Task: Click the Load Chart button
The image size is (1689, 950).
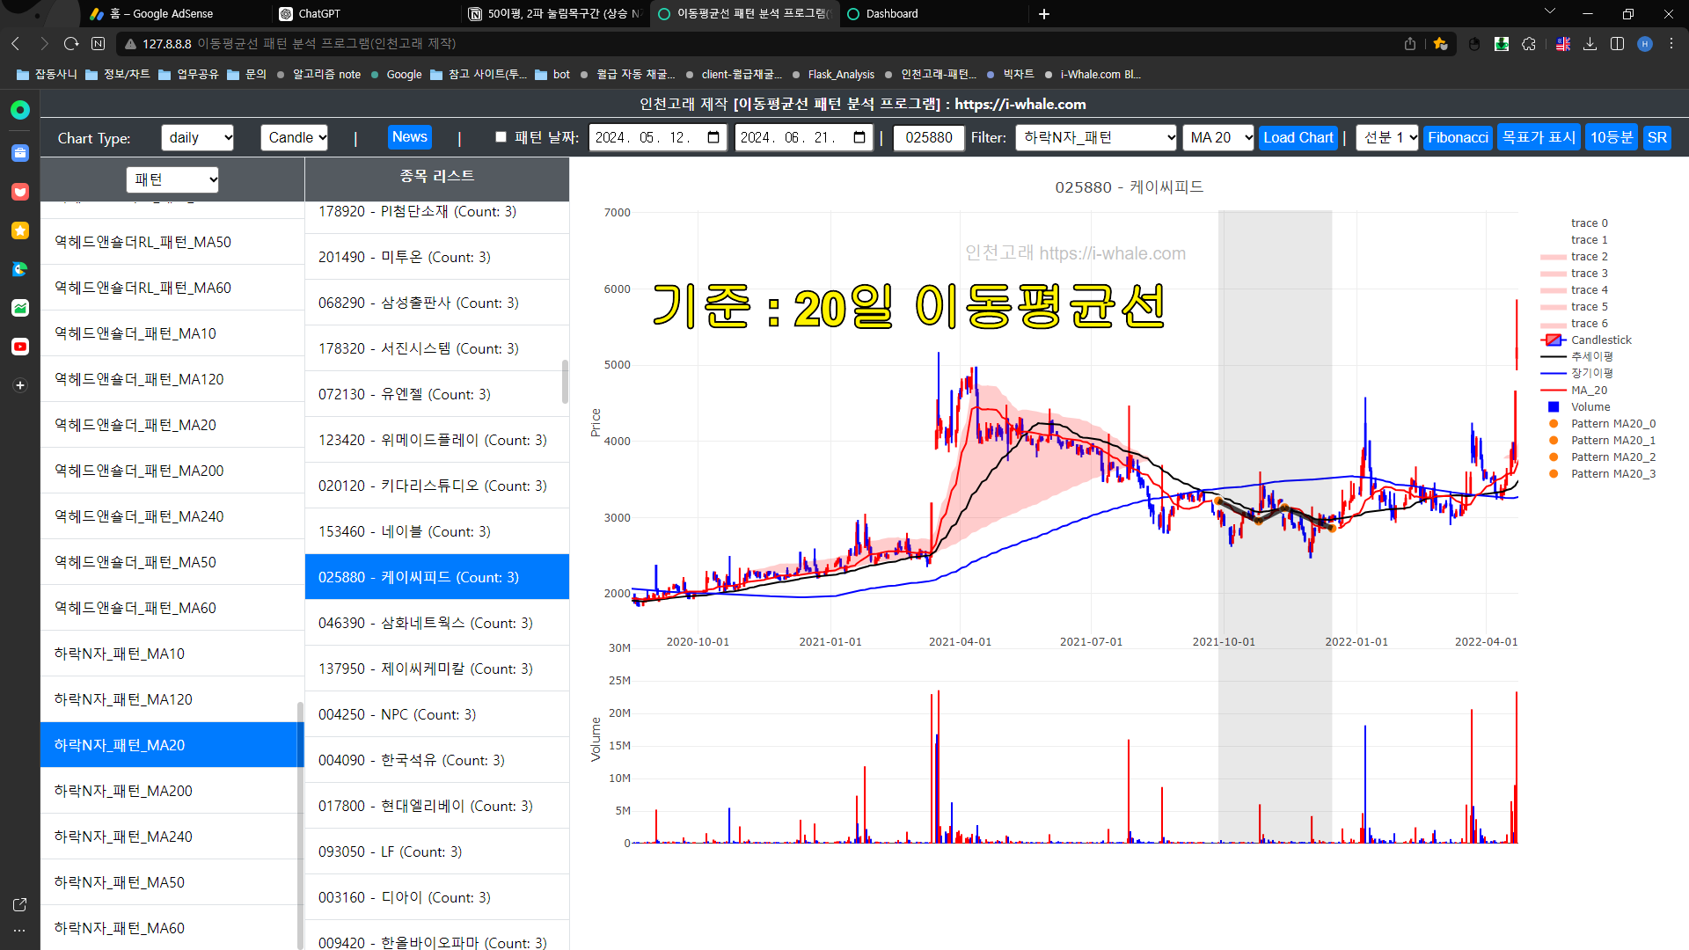Action: coord(1298,138)
